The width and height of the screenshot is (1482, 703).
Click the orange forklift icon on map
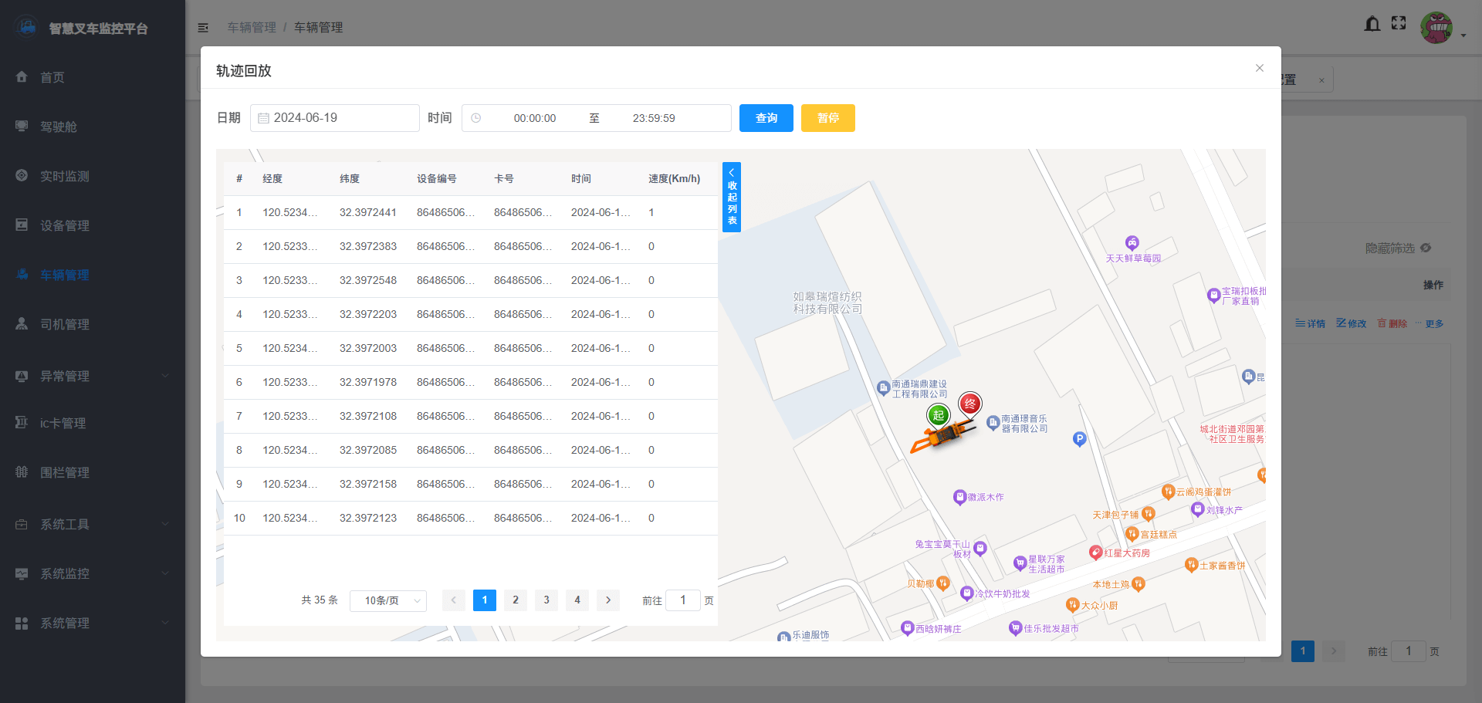pyautogui.click(x=942, y=438)
